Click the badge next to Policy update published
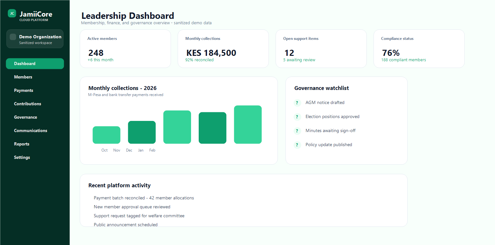The width and height of the screenshot is (495, 245). coord(297,145)
